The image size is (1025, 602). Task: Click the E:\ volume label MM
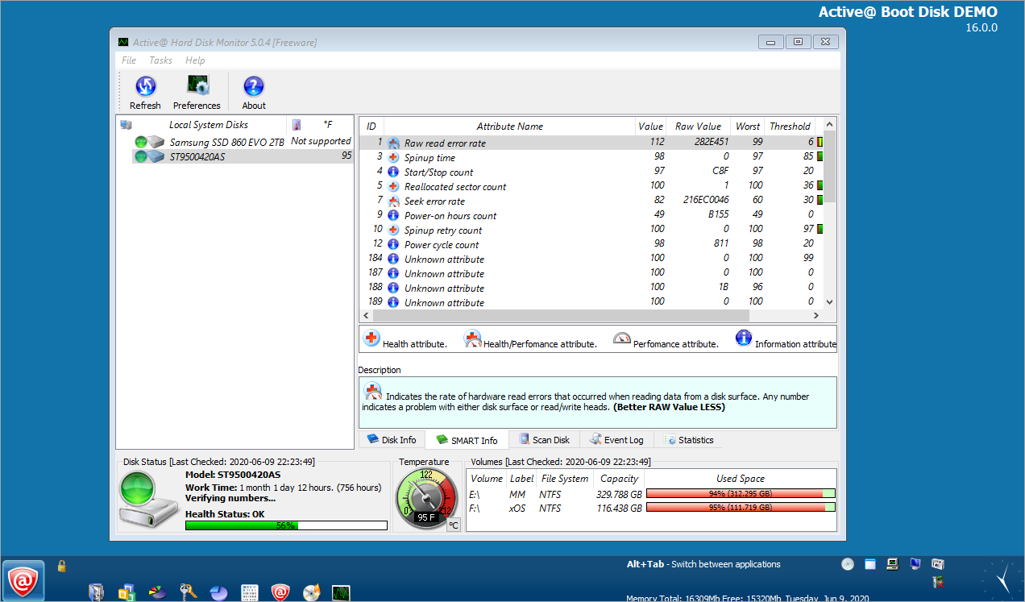517,494
